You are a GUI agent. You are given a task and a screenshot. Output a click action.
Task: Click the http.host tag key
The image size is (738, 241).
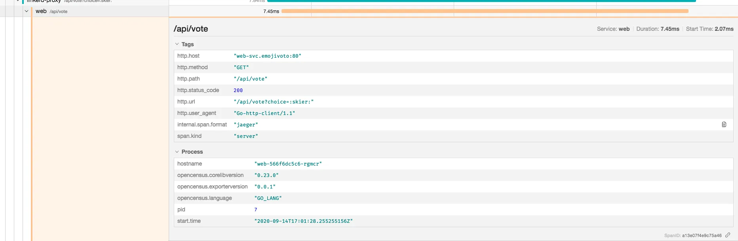click(188, 56)
